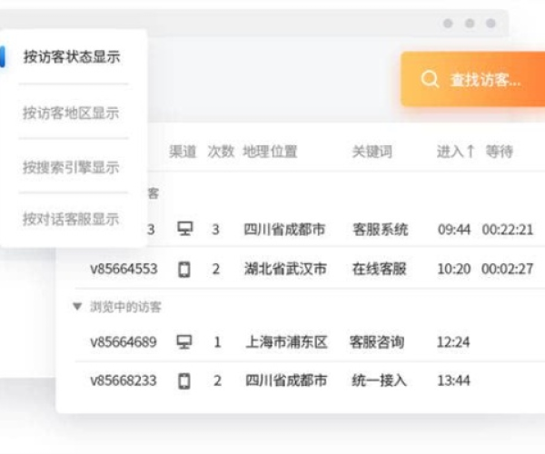Select 按访客状态显示 menu option

pos(72,57)
